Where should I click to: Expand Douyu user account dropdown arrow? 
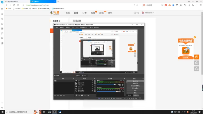(x=154, y=13)
